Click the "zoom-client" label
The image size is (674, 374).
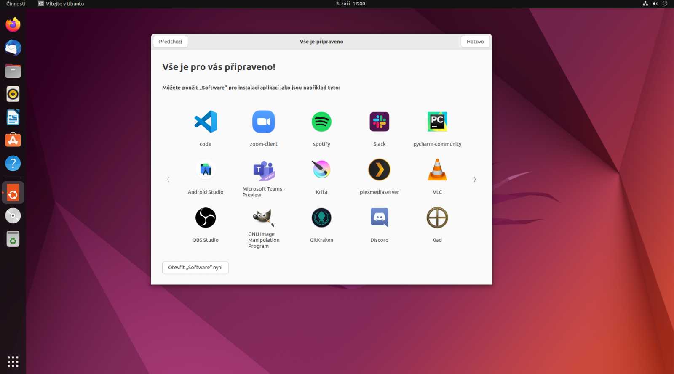[x=264, y=144]
